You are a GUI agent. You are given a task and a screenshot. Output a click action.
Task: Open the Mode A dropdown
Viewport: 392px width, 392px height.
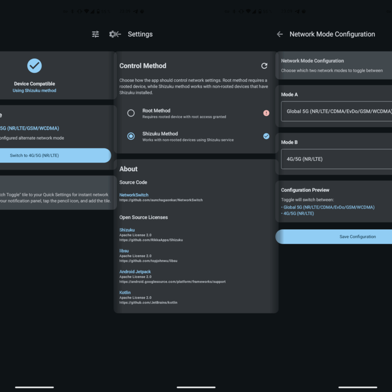click(x=337, y=111)
